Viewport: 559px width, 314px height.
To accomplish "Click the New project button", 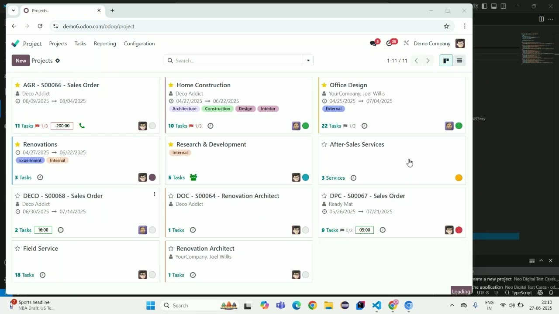I will pos(21,61).
